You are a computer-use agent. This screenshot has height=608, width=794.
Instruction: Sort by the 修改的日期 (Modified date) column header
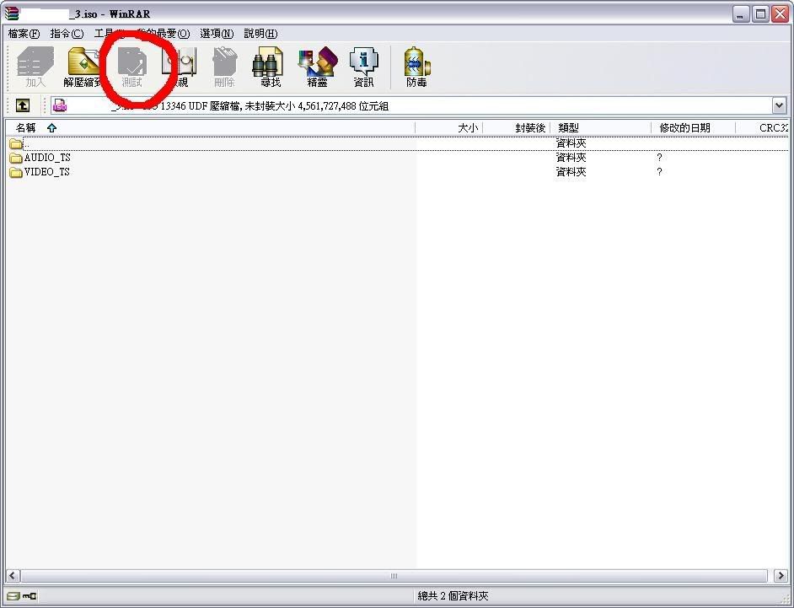[x=684, y=128]
